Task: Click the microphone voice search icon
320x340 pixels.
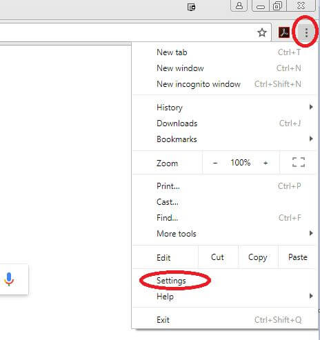Action: pos(9,279)
